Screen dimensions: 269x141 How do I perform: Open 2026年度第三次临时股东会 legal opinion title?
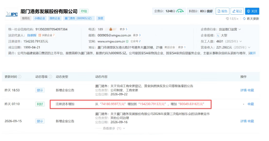point(160,114)
